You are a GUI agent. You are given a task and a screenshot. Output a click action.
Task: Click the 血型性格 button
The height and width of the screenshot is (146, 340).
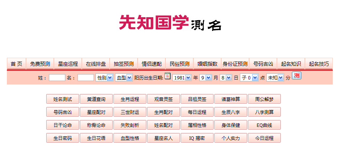pyautogui.click(x=130, y=138)
